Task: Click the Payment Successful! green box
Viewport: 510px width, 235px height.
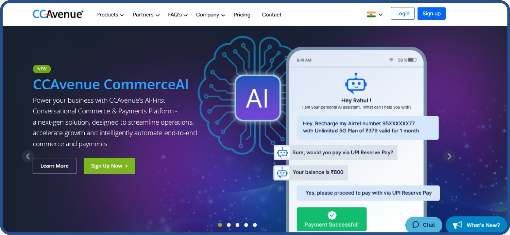Action: (x=331, y=219)
